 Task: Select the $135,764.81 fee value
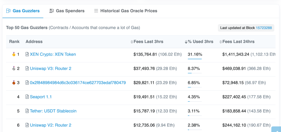pos(145,54)
